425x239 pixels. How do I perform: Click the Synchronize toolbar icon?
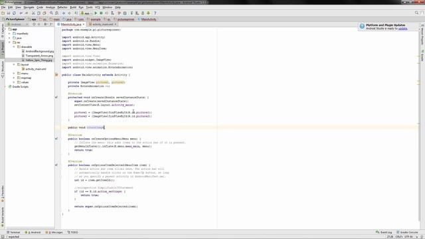click(14, 13)
